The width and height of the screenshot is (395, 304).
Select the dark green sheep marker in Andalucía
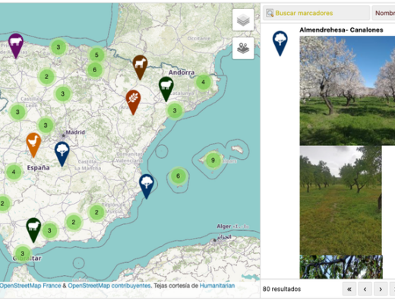pos(33,230)
